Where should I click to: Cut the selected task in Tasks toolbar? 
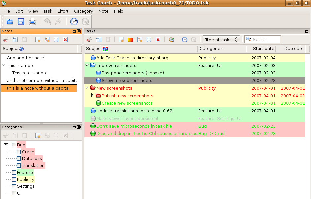pos(89,40)
